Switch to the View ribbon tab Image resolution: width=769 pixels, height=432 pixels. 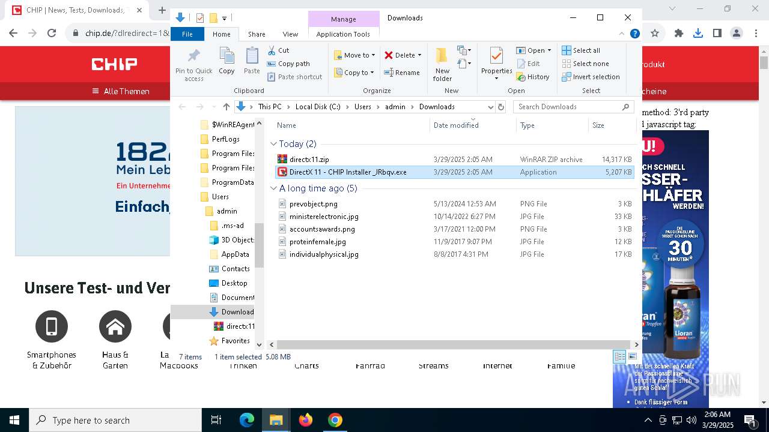coord(290,34)
